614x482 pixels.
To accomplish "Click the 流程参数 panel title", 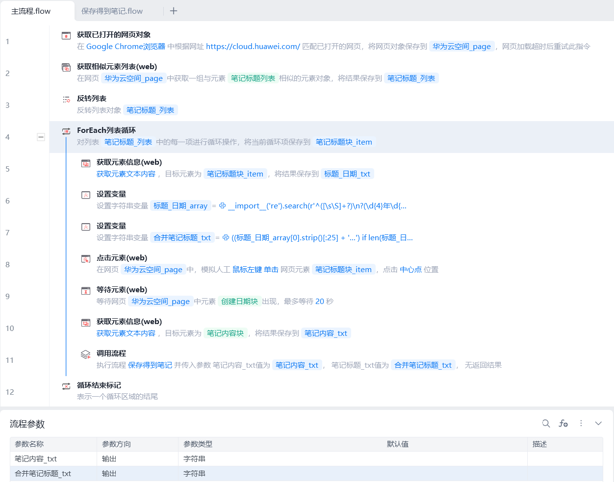I will coord(27,424).
